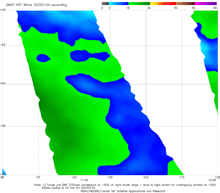This screenshot has height=193, width=220.
Task: Click the cyan-blue segment of the color bar
Action: [x=119, y=4]
